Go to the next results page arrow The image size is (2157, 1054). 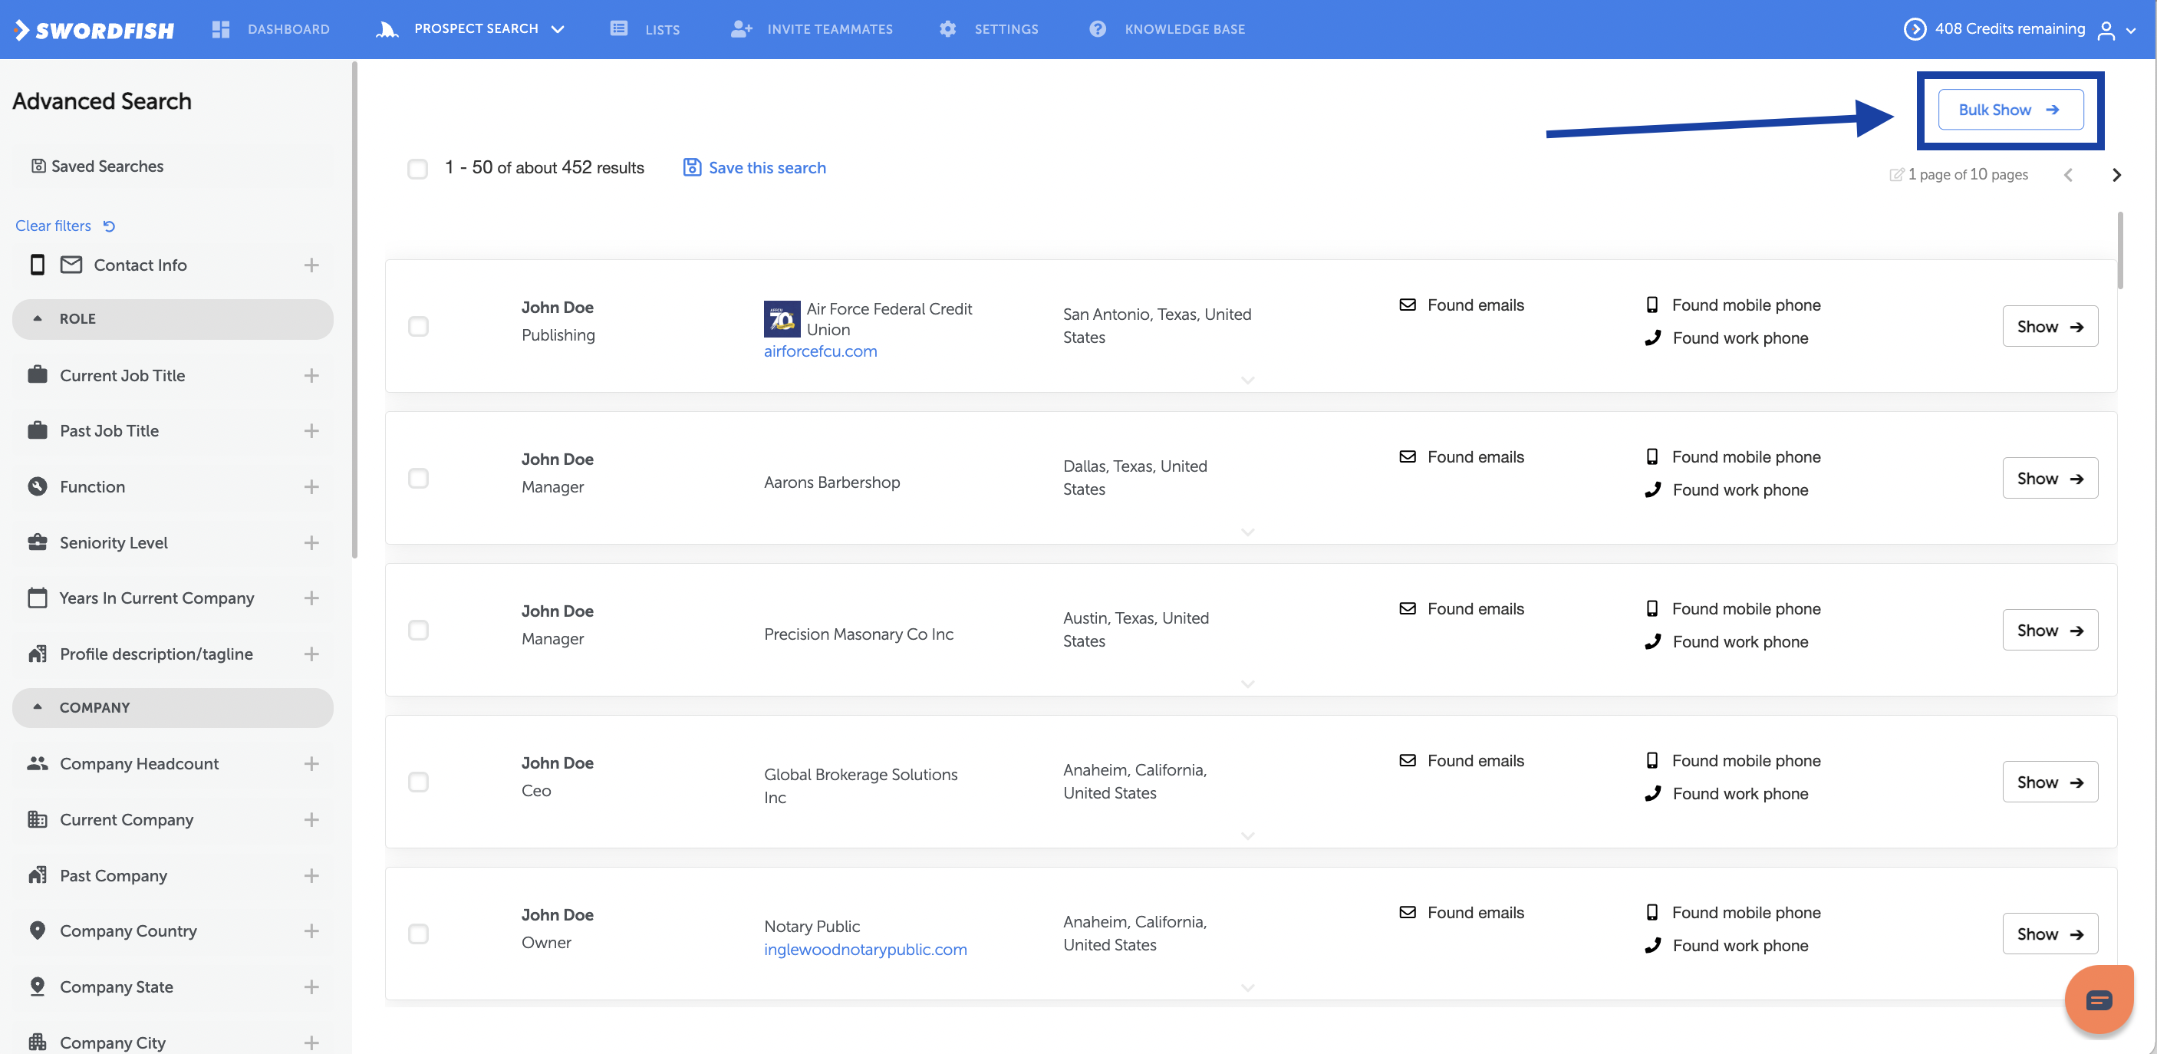2116,175
